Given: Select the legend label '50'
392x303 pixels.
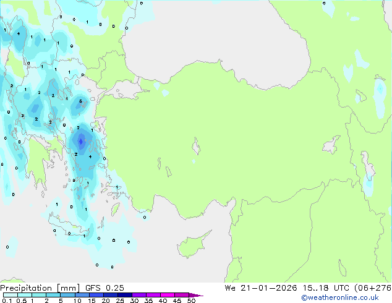Looking at the screenshot, I should (x=192, y=301).
